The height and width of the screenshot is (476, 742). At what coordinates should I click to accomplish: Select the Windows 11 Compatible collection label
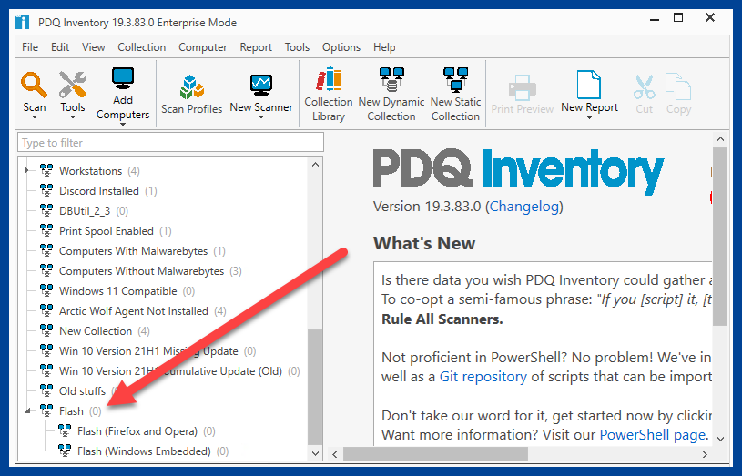[117, 290]
